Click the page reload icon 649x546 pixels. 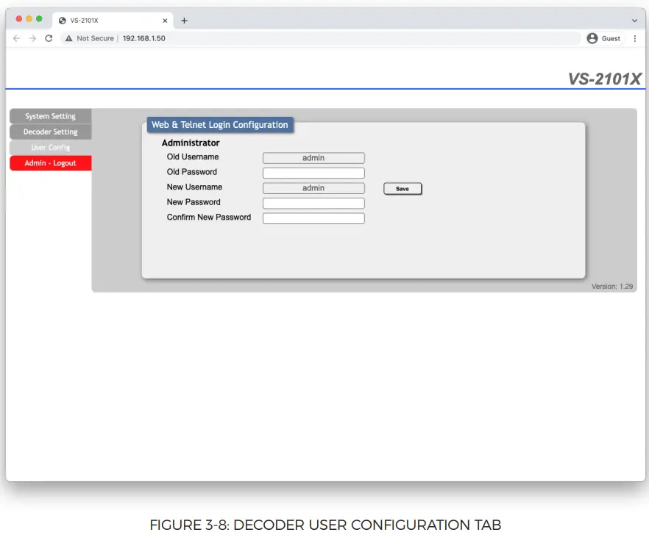[48, 38]
